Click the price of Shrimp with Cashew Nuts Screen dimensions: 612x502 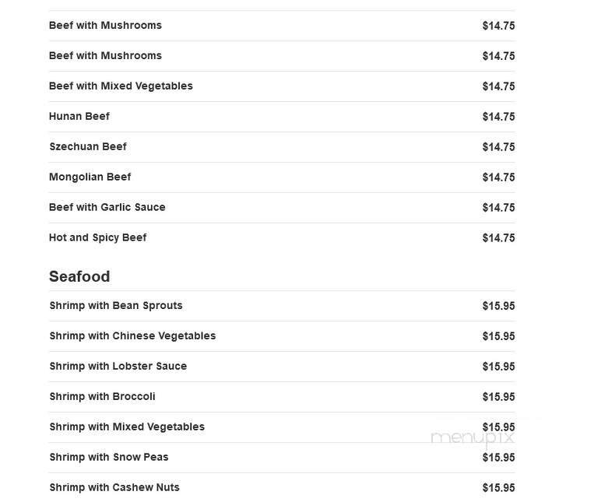tap(498, 488)
